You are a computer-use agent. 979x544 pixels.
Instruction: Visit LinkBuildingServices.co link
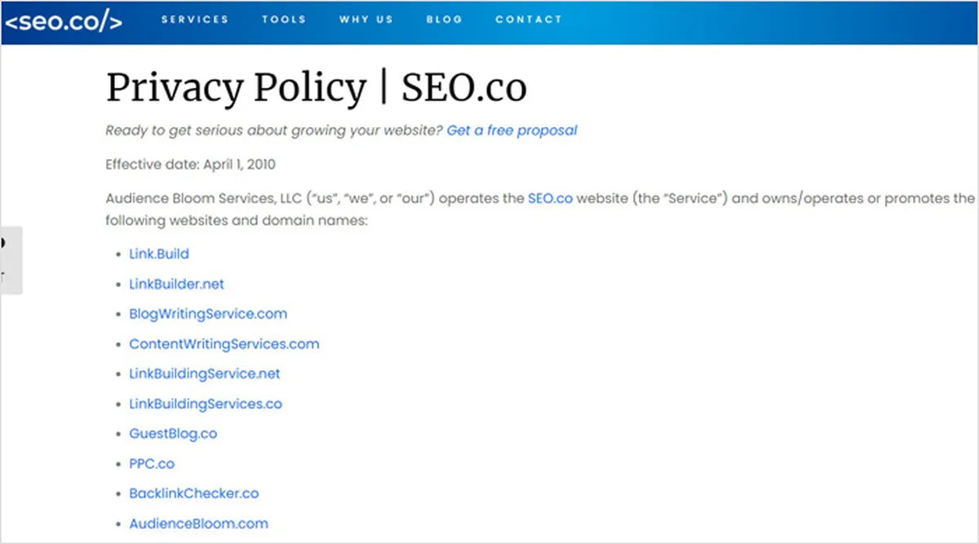point(206,404)
